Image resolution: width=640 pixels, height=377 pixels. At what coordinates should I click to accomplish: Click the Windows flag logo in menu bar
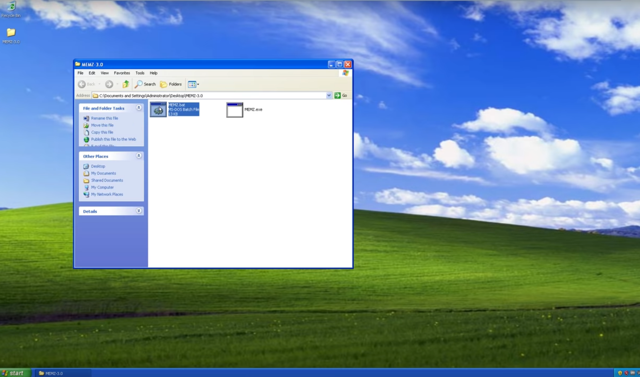click(x=346, y=73)
